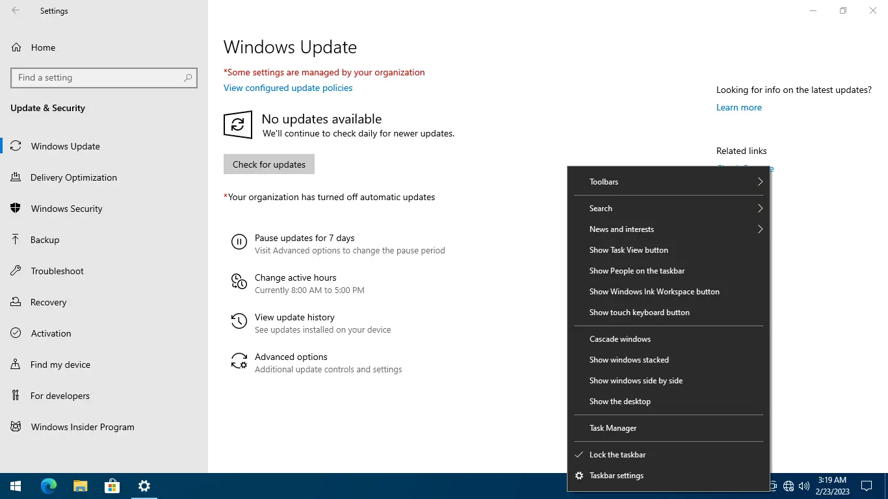Uncheck Lock the taskbar

click(668, 455)
